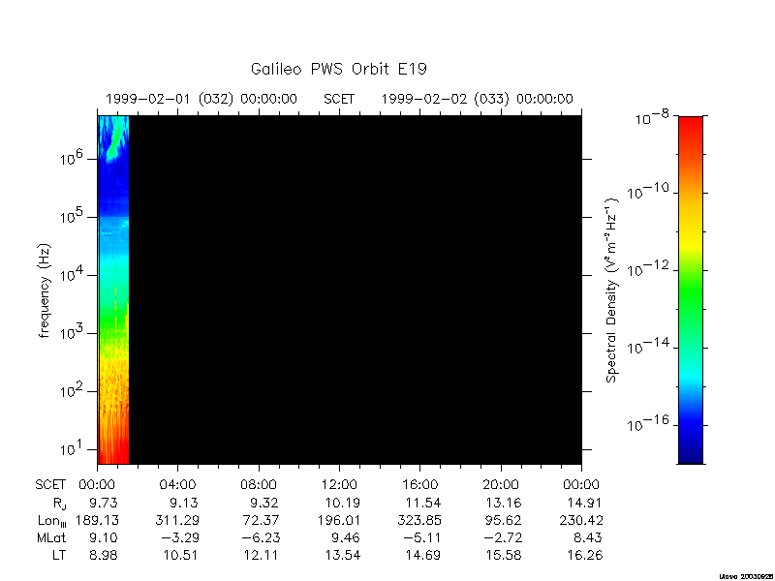Image resolution: width=775 pixels, height=581 pixels.
Task: Click the LT row label
Action: point(59,555)
